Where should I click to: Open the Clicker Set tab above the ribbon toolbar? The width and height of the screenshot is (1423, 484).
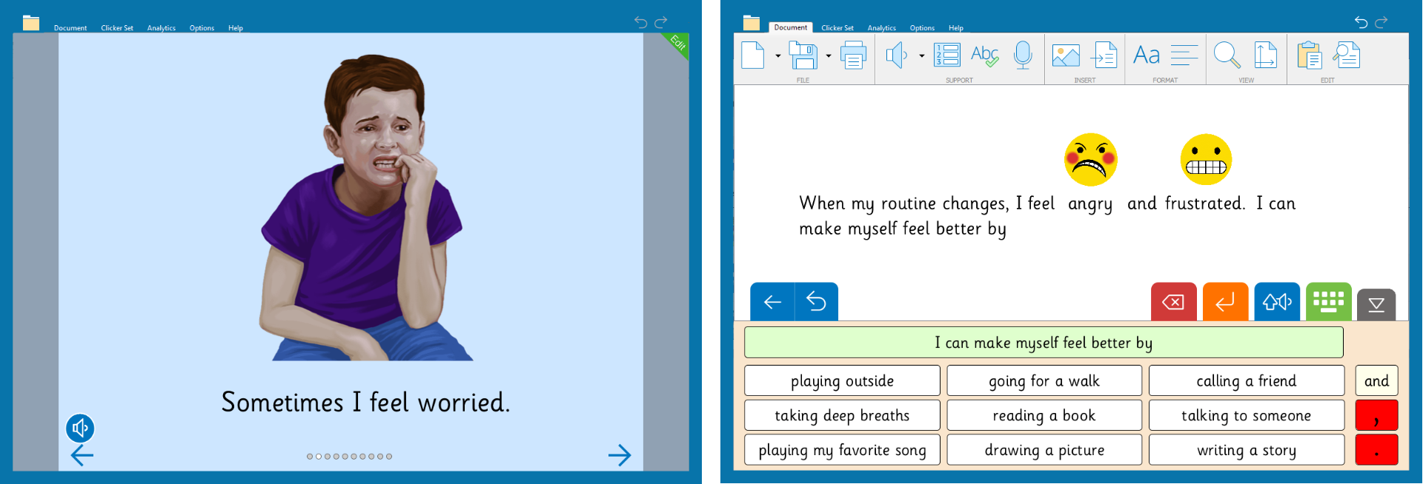[837, 28]
